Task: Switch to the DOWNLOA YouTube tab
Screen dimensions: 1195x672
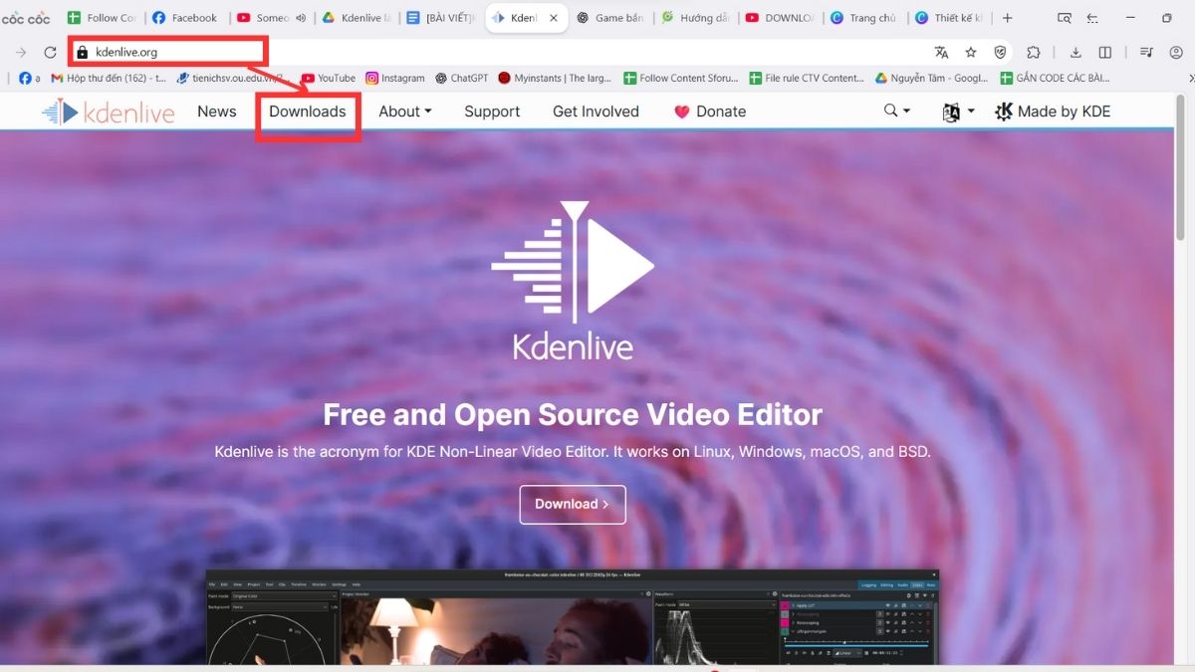Action: pyautogui.click(x=781, y=18)
